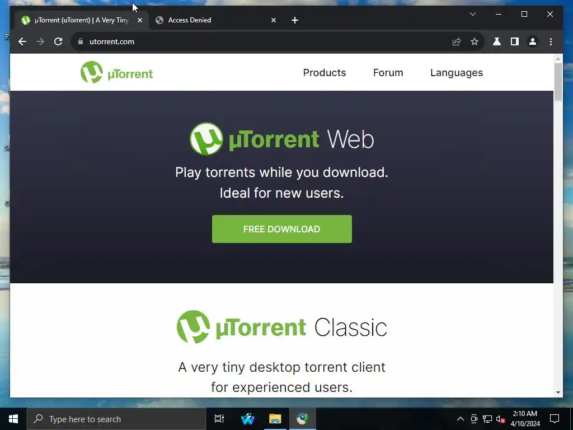Select the µTorrent browser tab
This screenshot has width=573, height=430.
tap(82, 20)
